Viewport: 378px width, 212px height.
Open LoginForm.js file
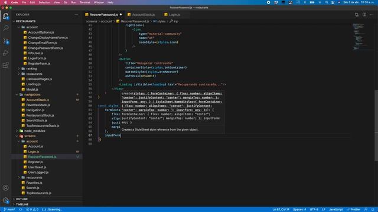37,58
